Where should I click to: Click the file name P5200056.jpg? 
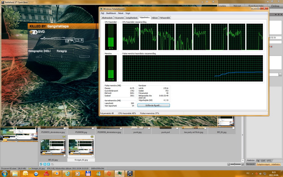(x=81, y=132)
